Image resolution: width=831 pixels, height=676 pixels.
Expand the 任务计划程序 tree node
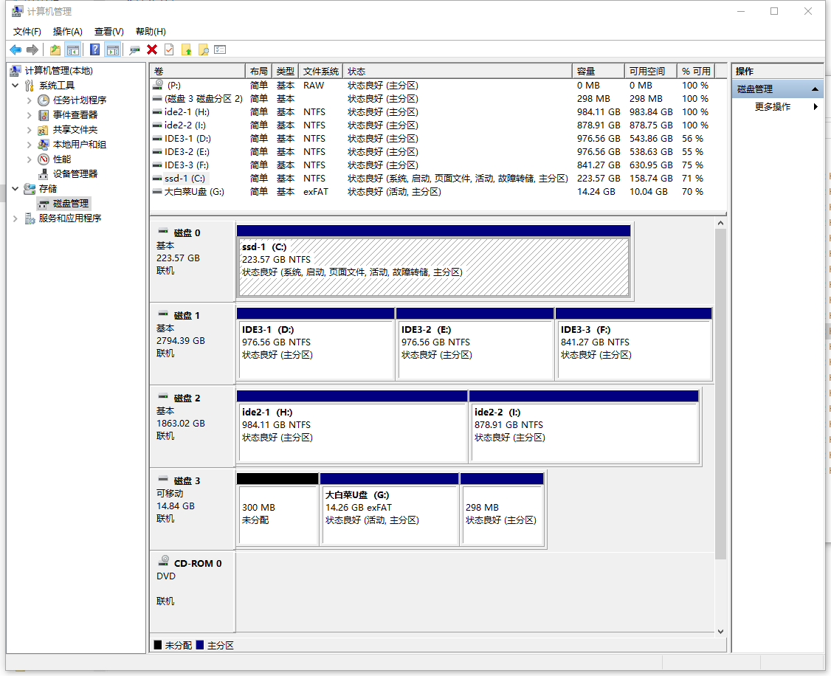pyautogui.click(x=30, y=100)
